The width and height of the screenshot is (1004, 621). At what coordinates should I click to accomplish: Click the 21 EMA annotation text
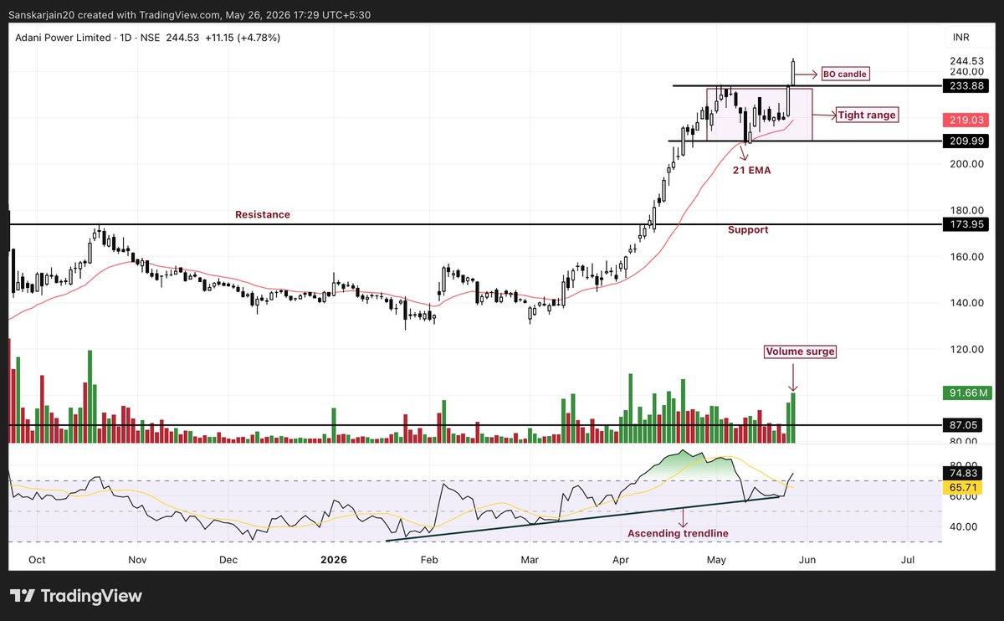753,170
